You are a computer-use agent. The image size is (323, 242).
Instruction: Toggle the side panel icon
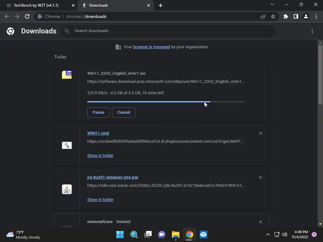point(296,16)
